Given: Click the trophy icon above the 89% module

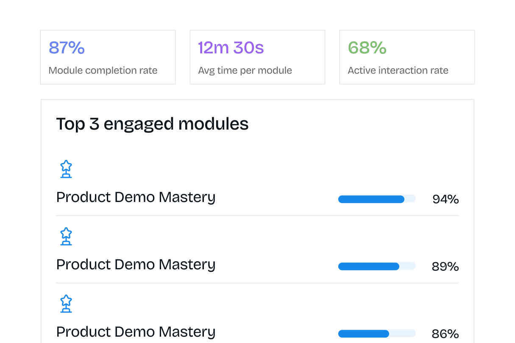Looking at the screenshot, I should [66, 236].
